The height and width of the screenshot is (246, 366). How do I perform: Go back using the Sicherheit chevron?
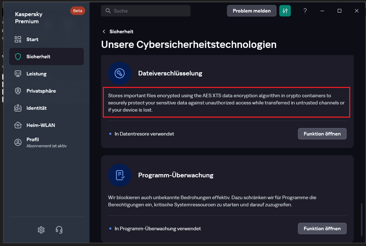(104, 31)
